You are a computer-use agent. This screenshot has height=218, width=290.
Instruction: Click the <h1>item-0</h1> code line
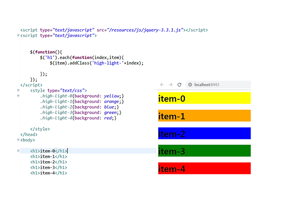click(x=49, y=151)
